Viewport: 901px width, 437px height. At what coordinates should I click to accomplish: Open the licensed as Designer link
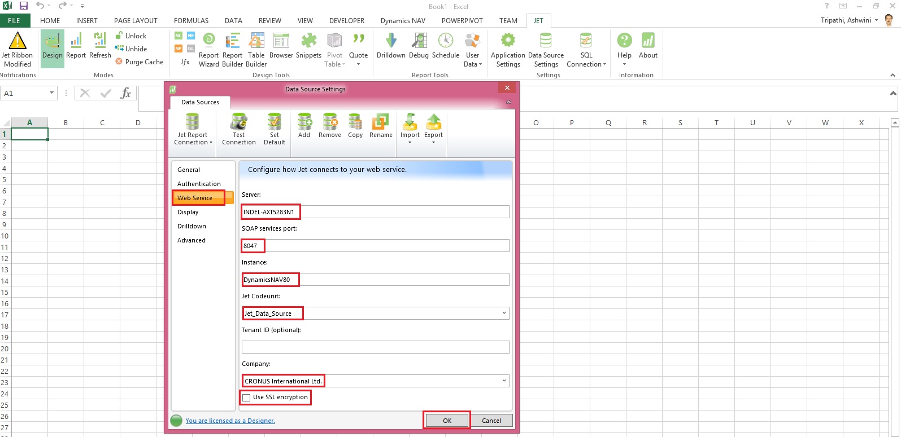click(230, 421)
